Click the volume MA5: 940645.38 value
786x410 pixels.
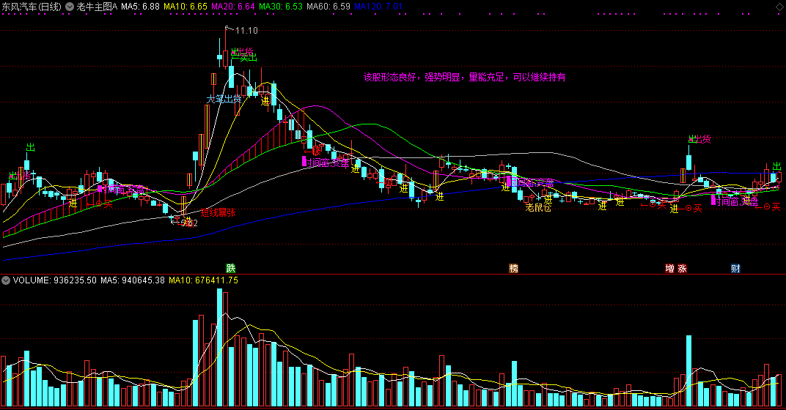pyautogui.click(x=132, y=280)
